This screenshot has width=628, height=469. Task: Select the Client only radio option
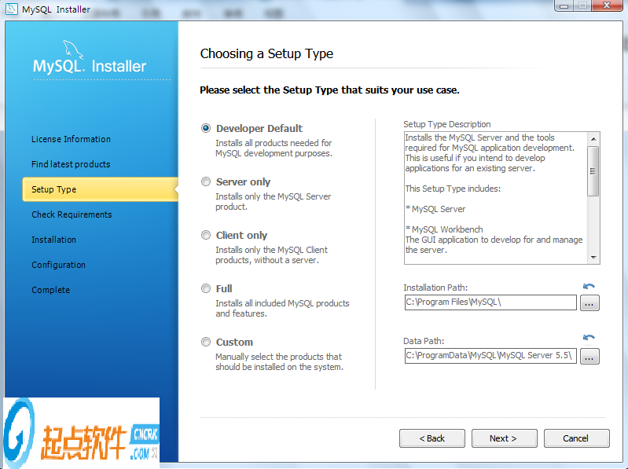coord(206,235)
